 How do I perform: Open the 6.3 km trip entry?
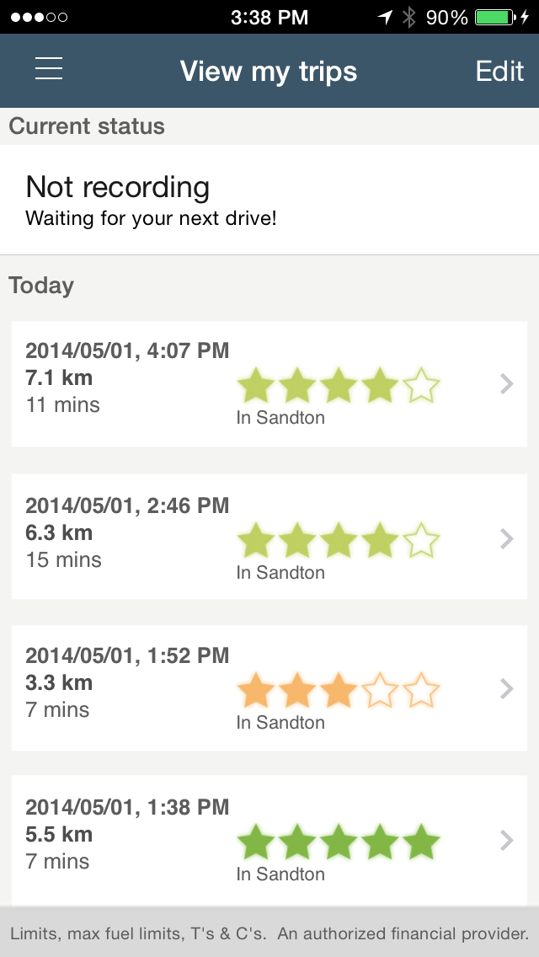pos(126,533)
